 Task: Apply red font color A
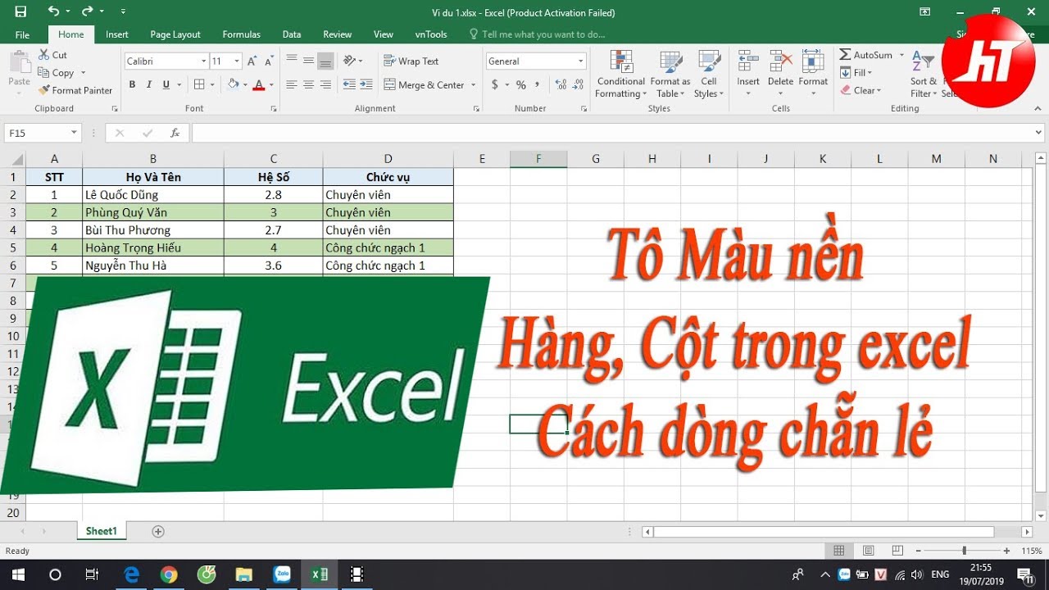click(x=259, y=84)
